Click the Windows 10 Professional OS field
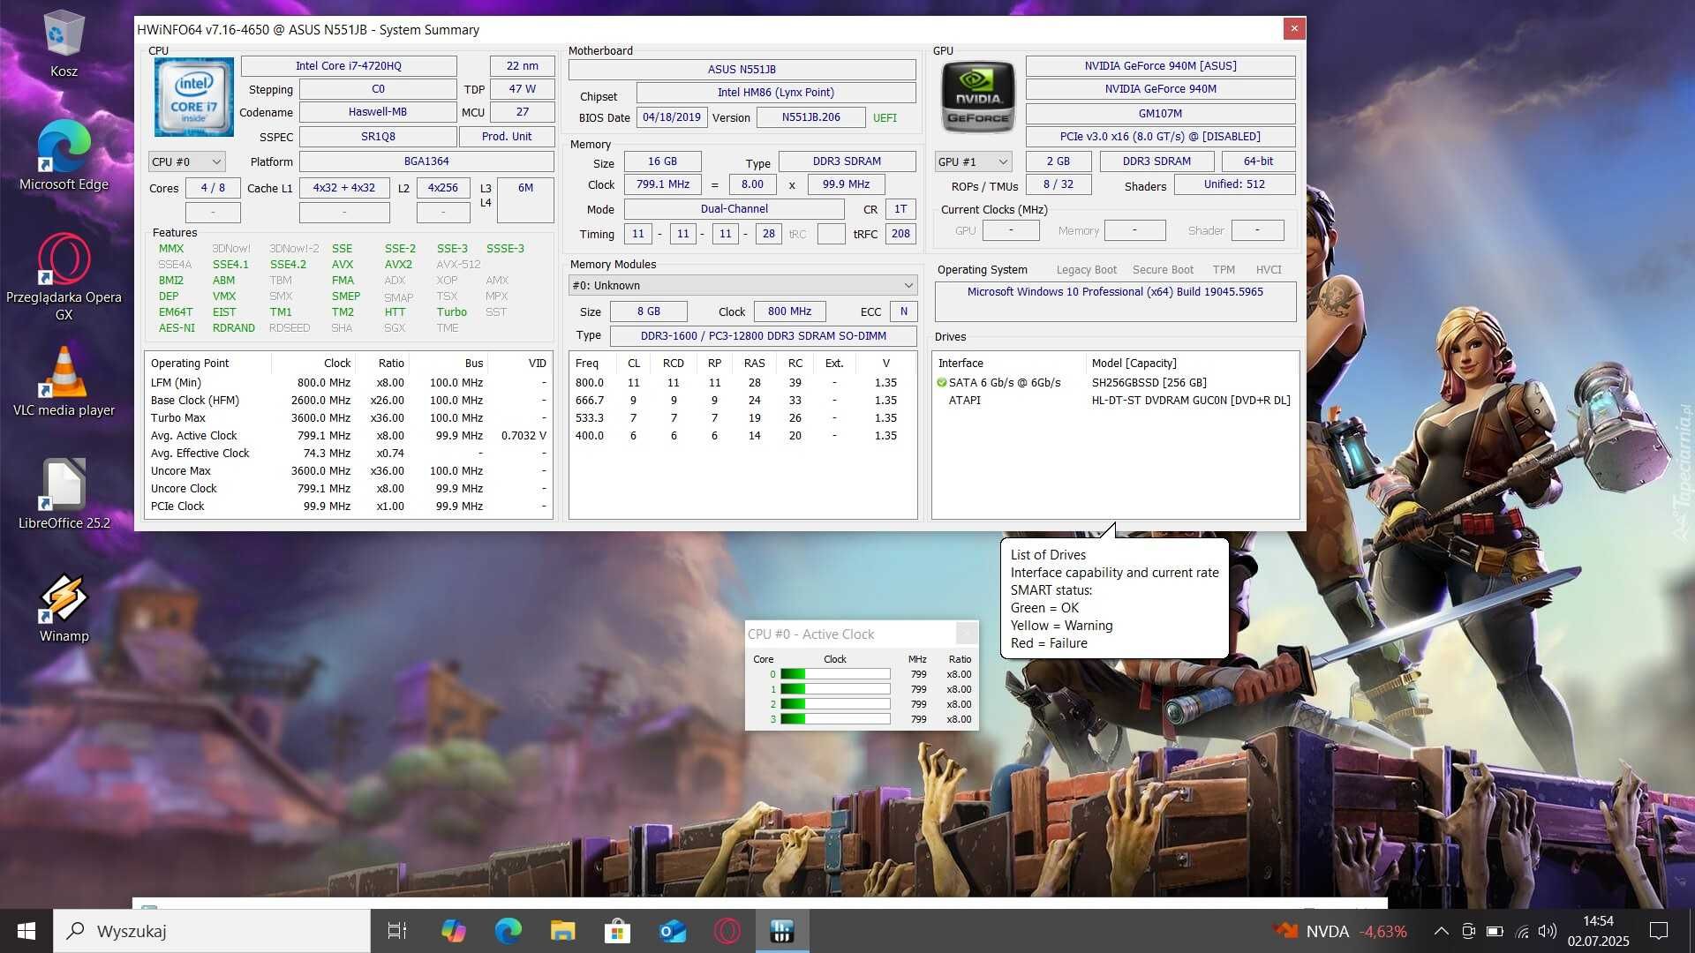This screenshot has width=1695, height=953. click(x=1115, y=301)
